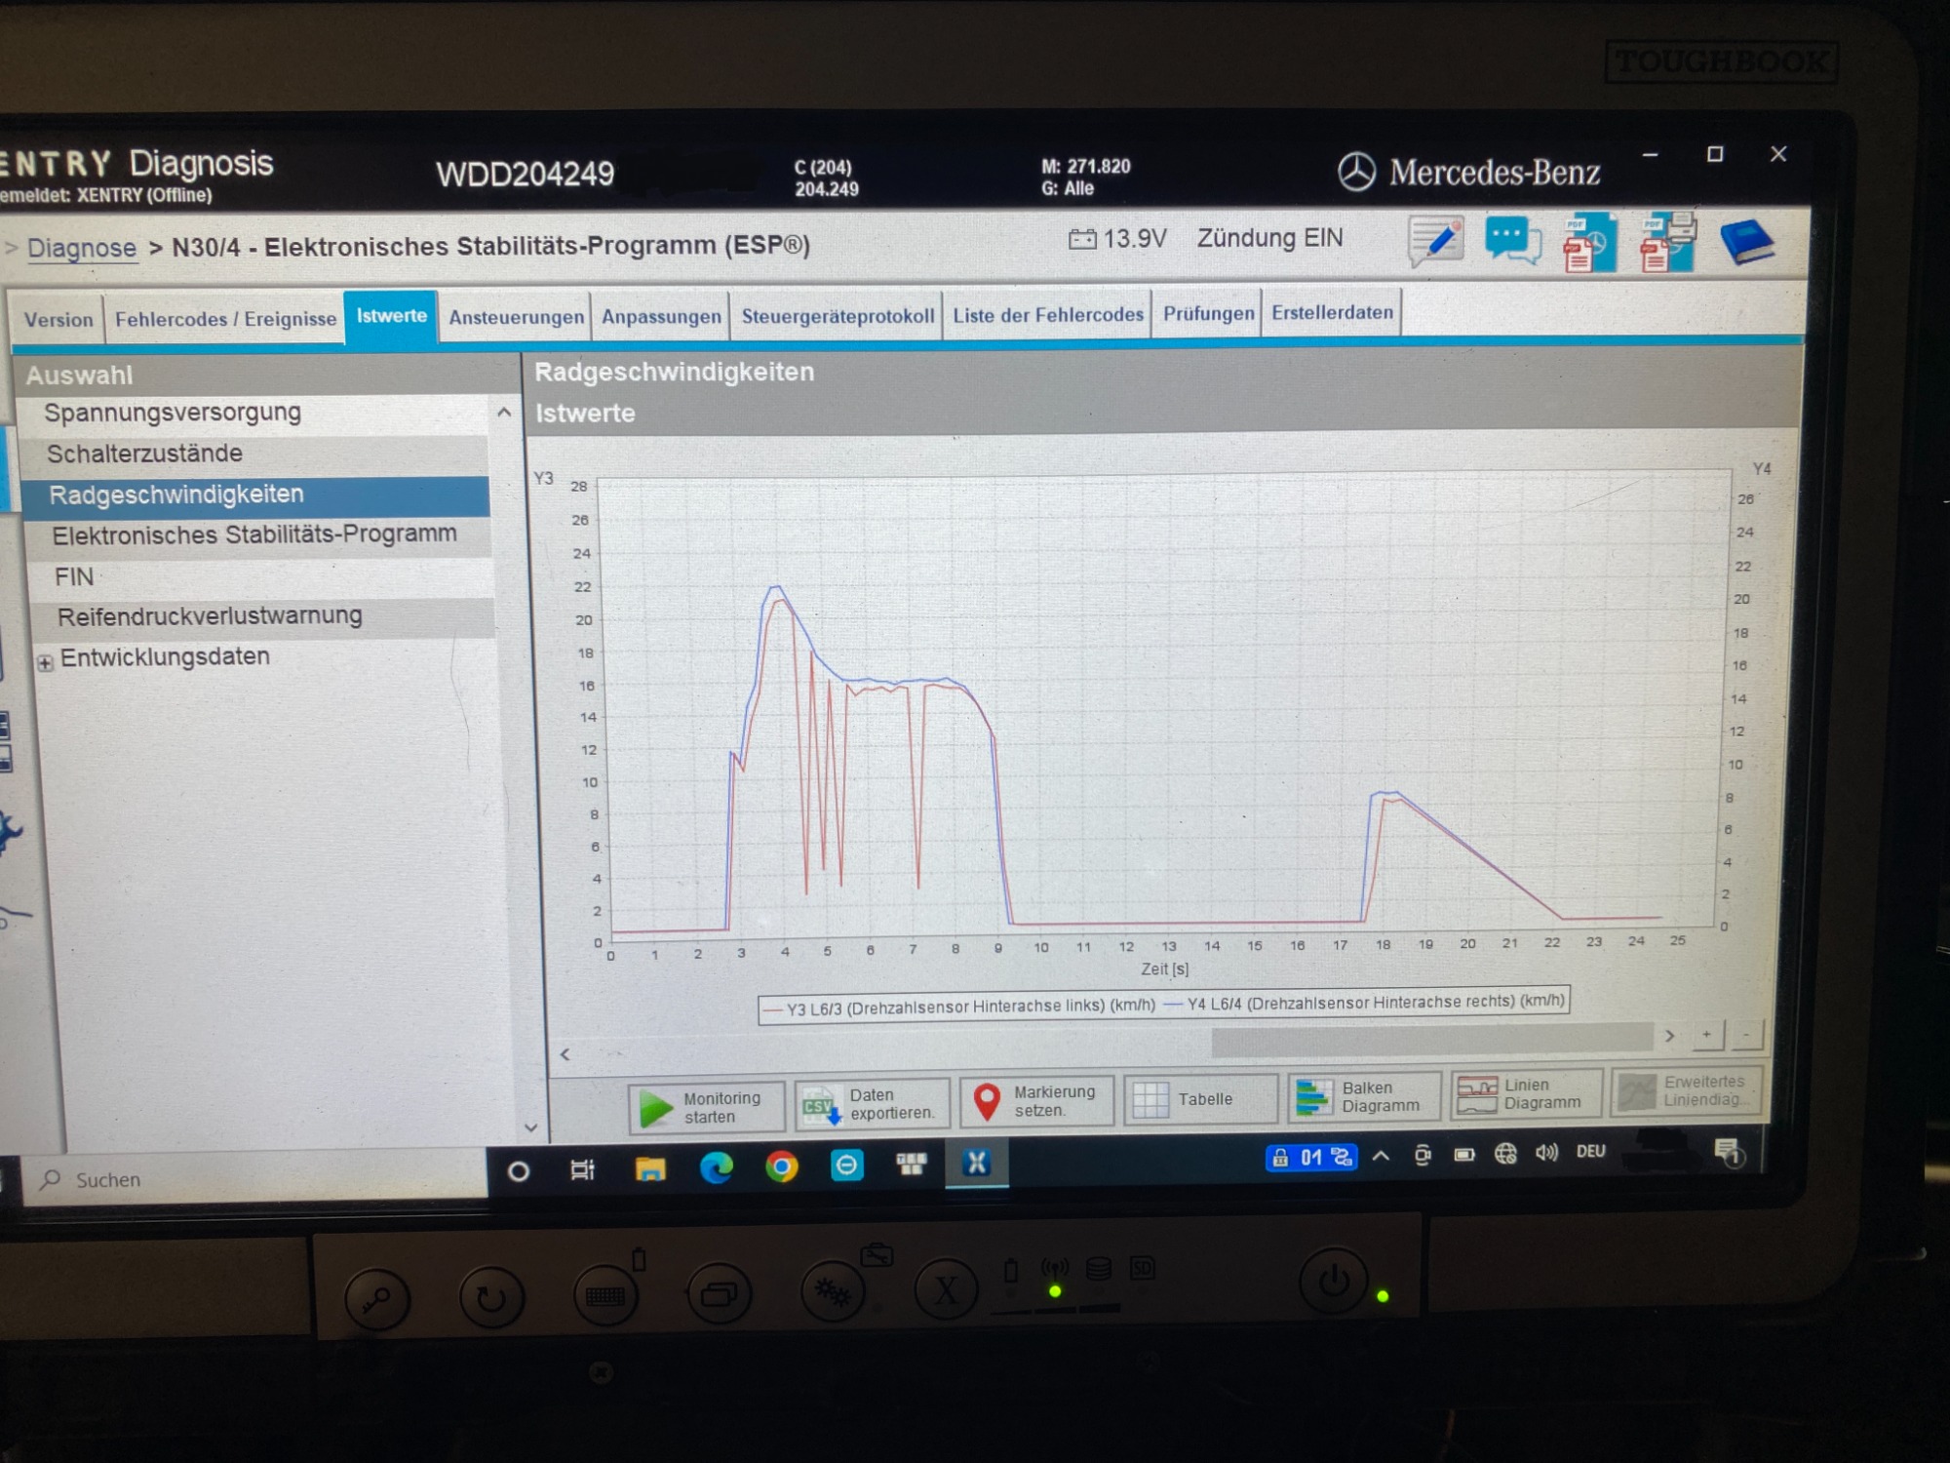Click blue lock 01 tray indicator
The height and width of the screenshot is (1463, 1950).
[1310, 1158]
